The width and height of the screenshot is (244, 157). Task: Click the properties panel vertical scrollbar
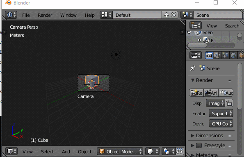click(239, 86)
